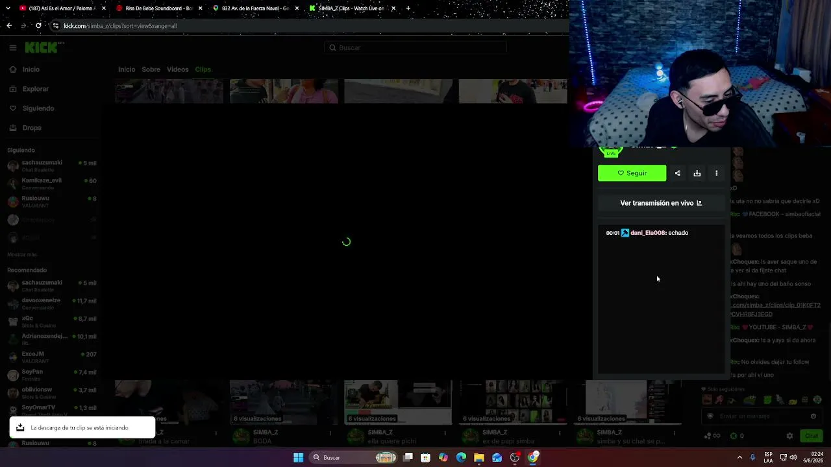Image resolution: width=831 pixels, height=467 pixels.
Task: Switch to the Sobre tab
Action: [151, 69]
